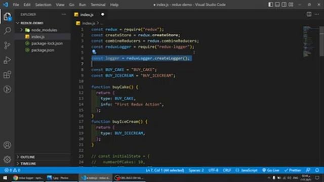Open the Selection menu
Screen dimensions: 324x182
(43, 5)
